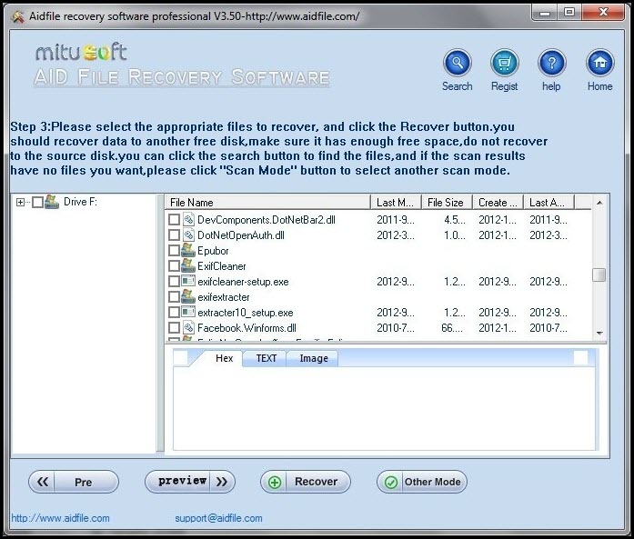Select the DevComponents.DotNetBar2.dll file name
This screenshot has height=539, width=634.
(x=267, y=220)
